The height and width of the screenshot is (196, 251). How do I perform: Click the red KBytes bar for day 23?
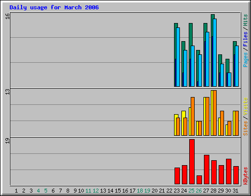point(177,176)
